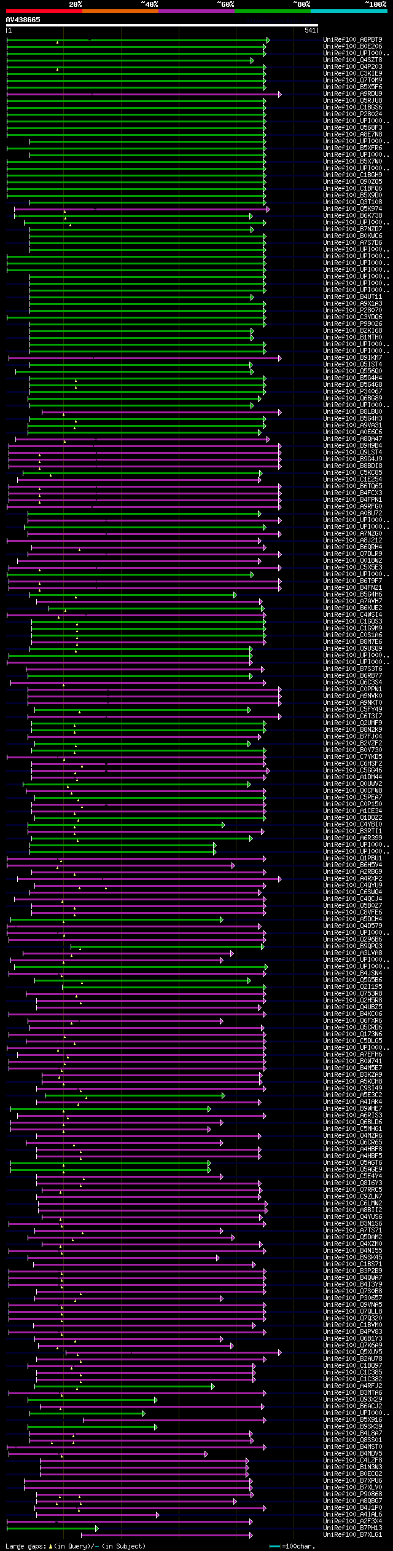Select hit label UniRef100_C5FY49

click(x=352, y=710)
